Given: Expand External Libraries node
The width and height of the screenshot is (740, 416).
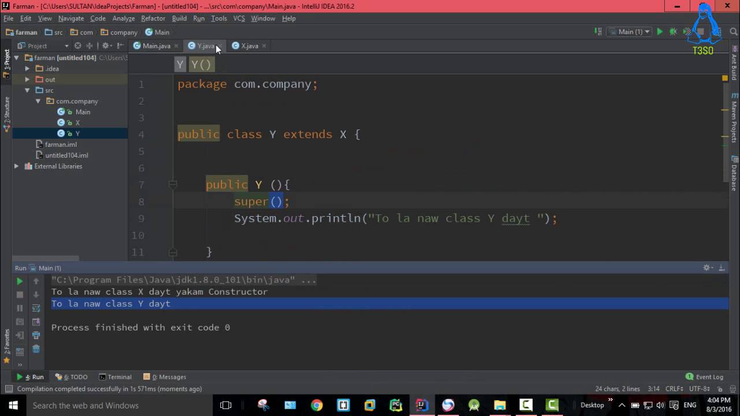Looking at the screenshot, I should (16, 166).
